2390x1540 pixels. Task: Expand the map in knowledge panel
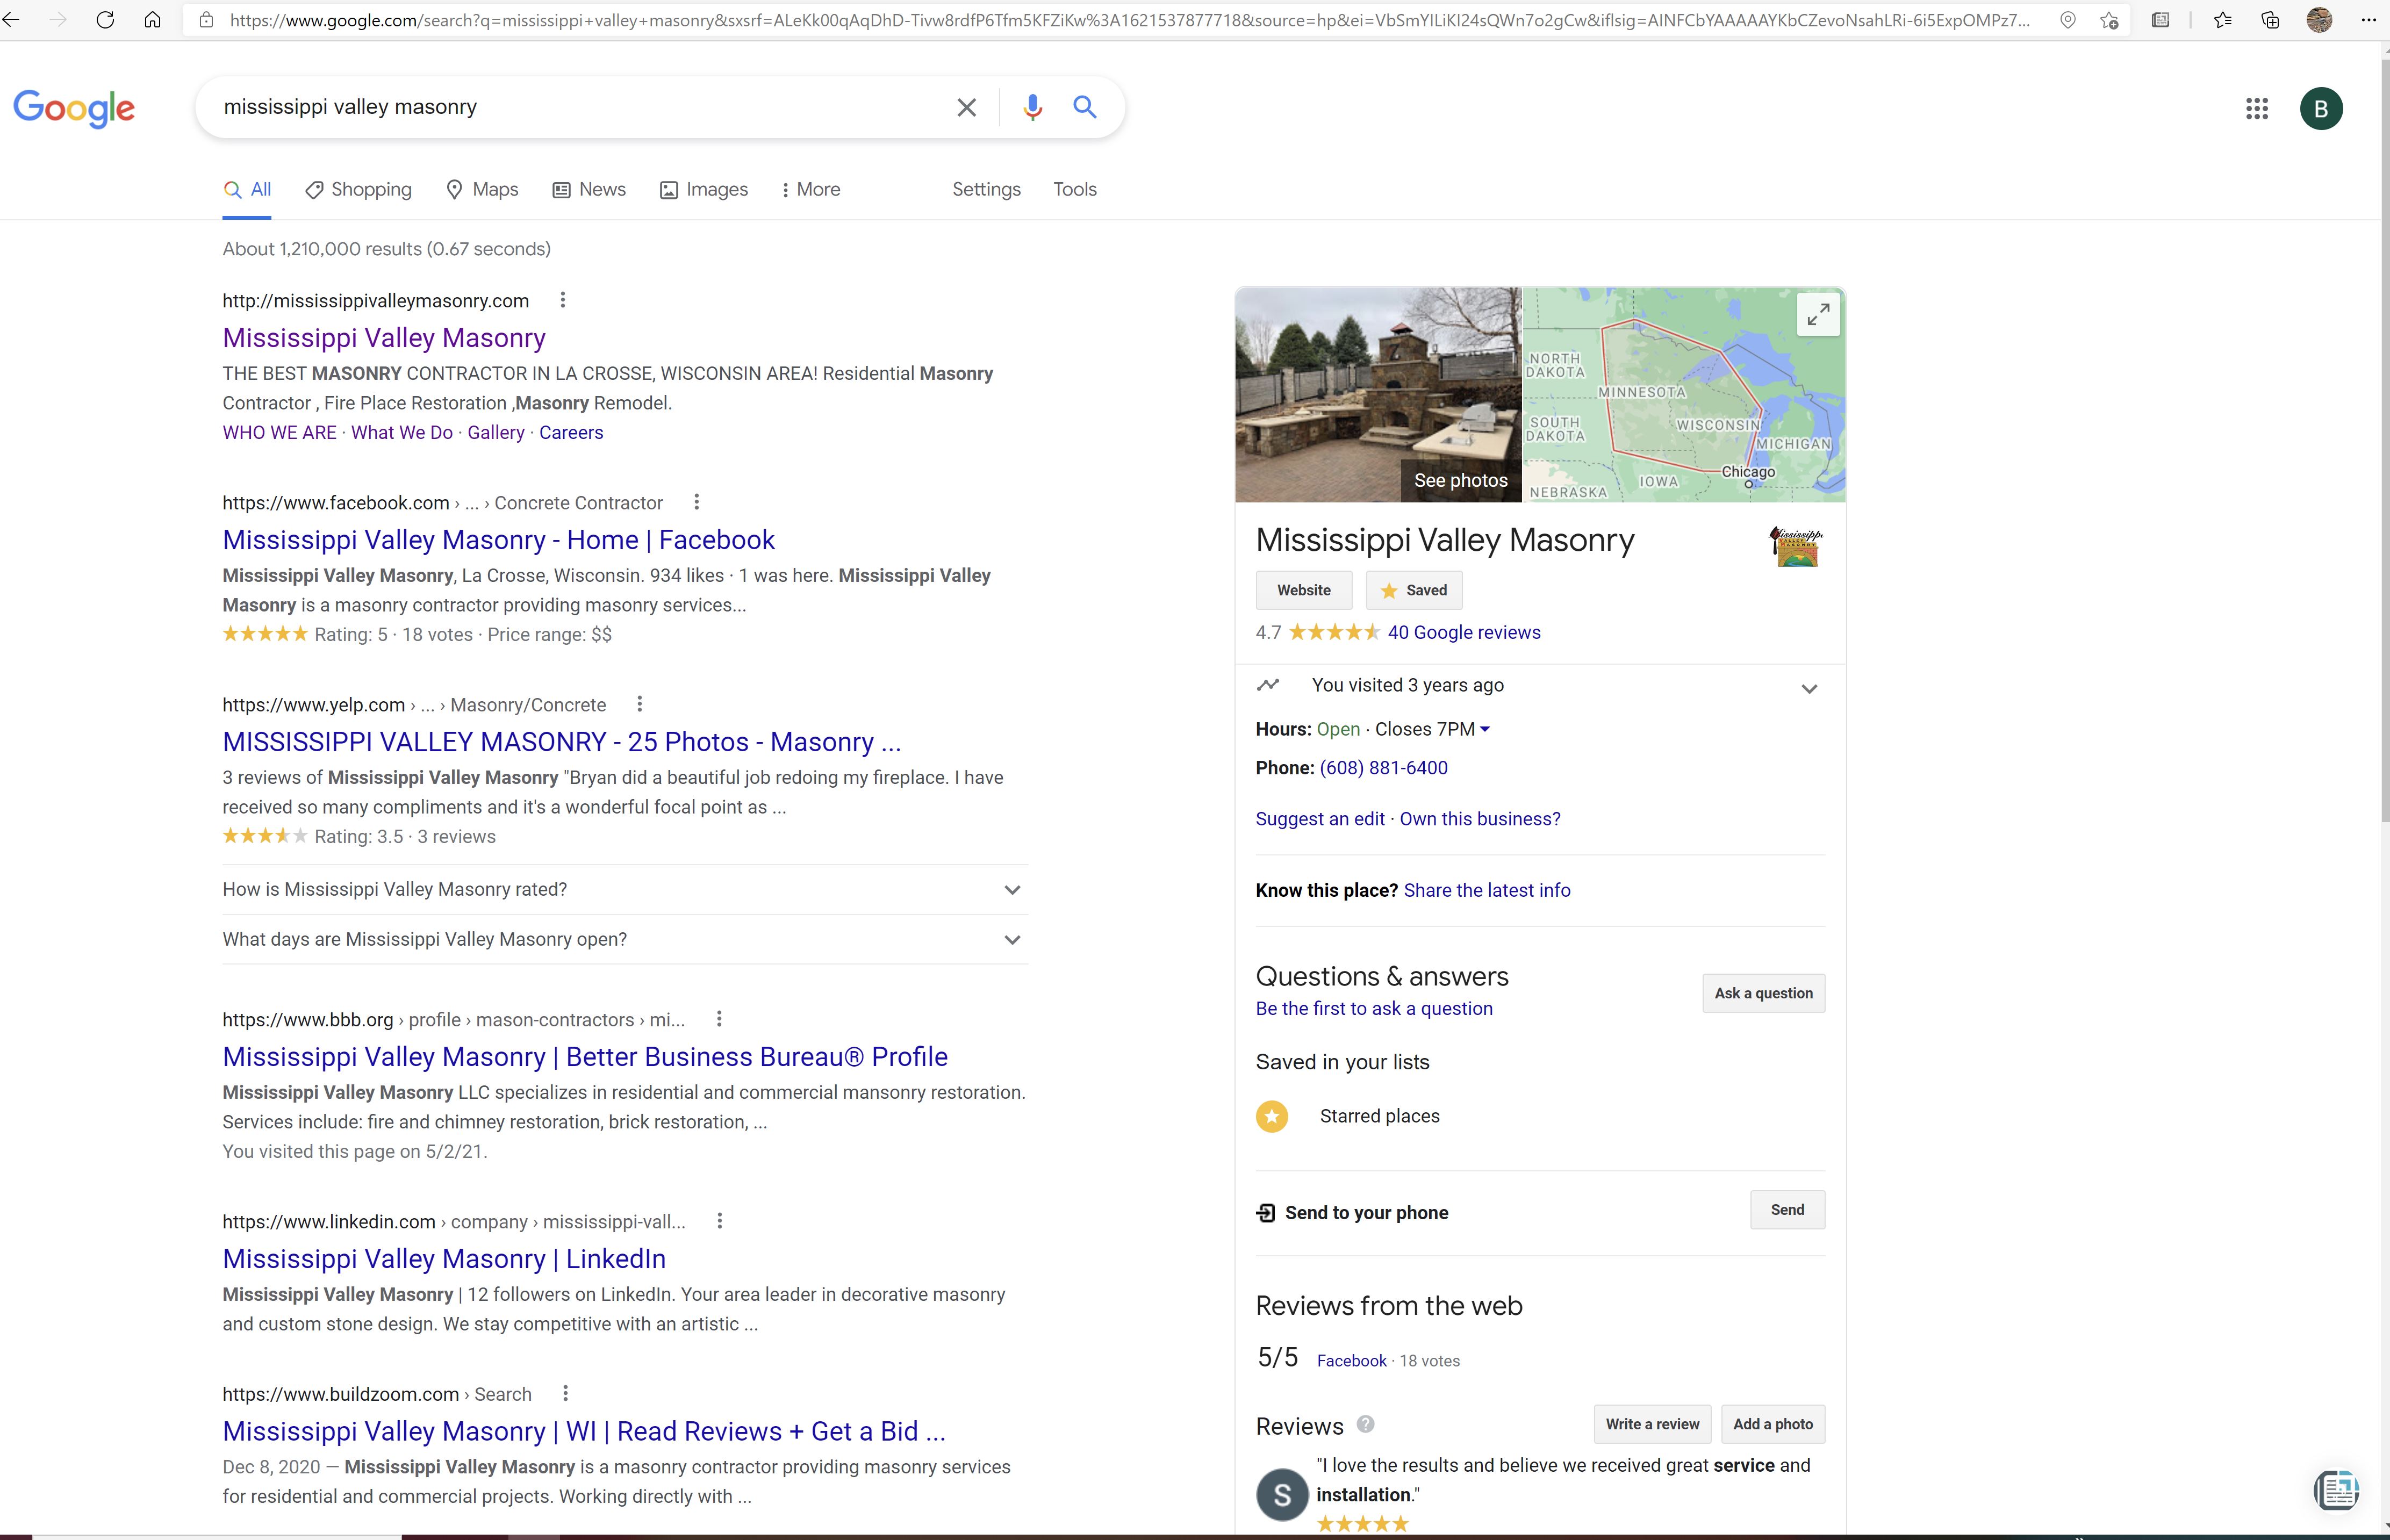coord(1818,314)
